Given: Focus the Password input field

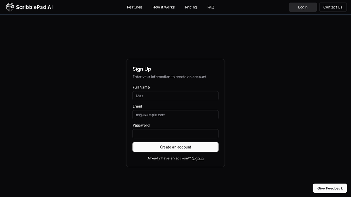Looking at the screenshot, I should [175, 134].
